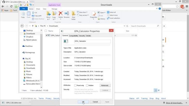
Task: Collapse the ribbon with the chevron
Action: tap(157, 9)
